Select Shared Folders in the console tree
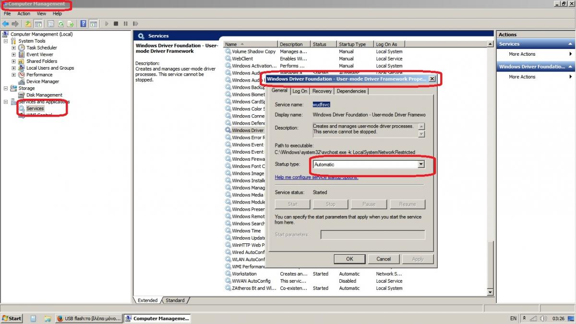Image resolution: width=576 pixels, height=324 pixels. coord(41,61)
